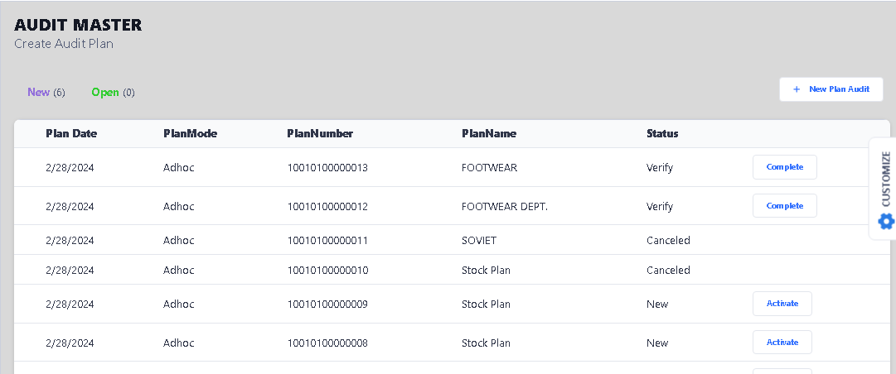Screen dimensions: 896x374
Task: Select the SOVIET plan row
Action: (x=479, y=241)
